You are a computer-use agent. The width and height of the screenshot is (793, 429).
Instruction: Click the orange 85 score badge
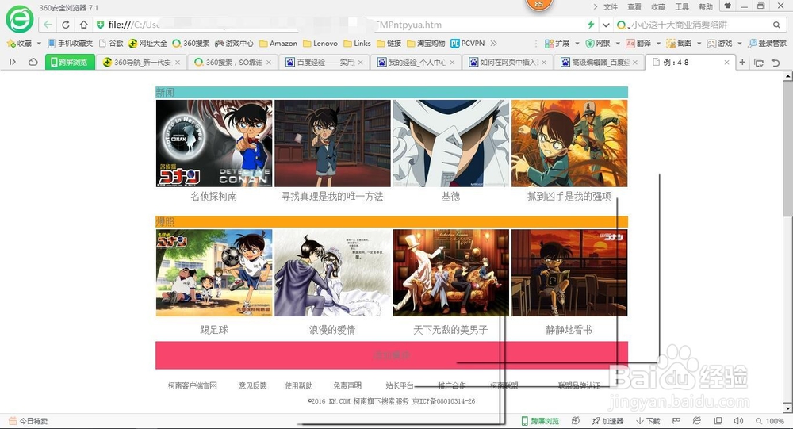pos(538,5)
